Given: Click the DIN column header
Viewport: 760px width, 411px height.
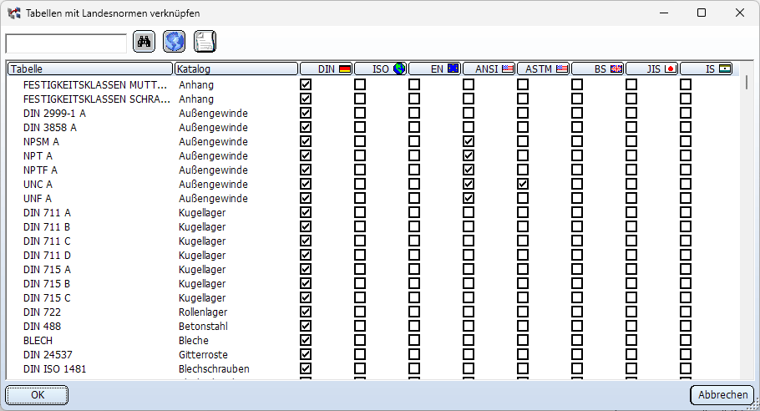Looking at the screenshot, I should coord(327,68).
